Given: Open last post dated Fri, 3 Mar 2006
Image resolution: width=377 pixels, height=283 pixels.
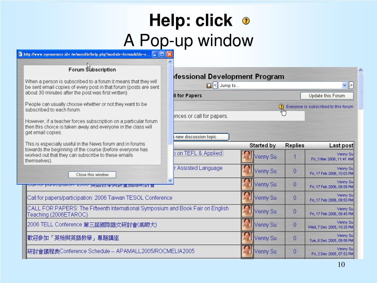Looking at the screenshot, I should (x=332, y=159).
